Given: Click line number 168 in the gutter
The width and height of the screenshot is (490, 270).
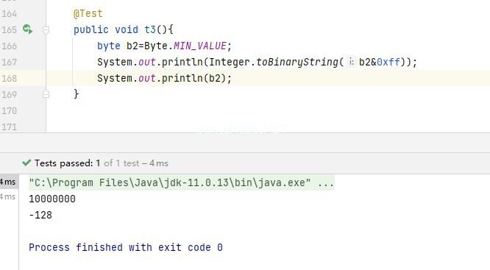Looking at the screenshot, I should tap(9, 78).
